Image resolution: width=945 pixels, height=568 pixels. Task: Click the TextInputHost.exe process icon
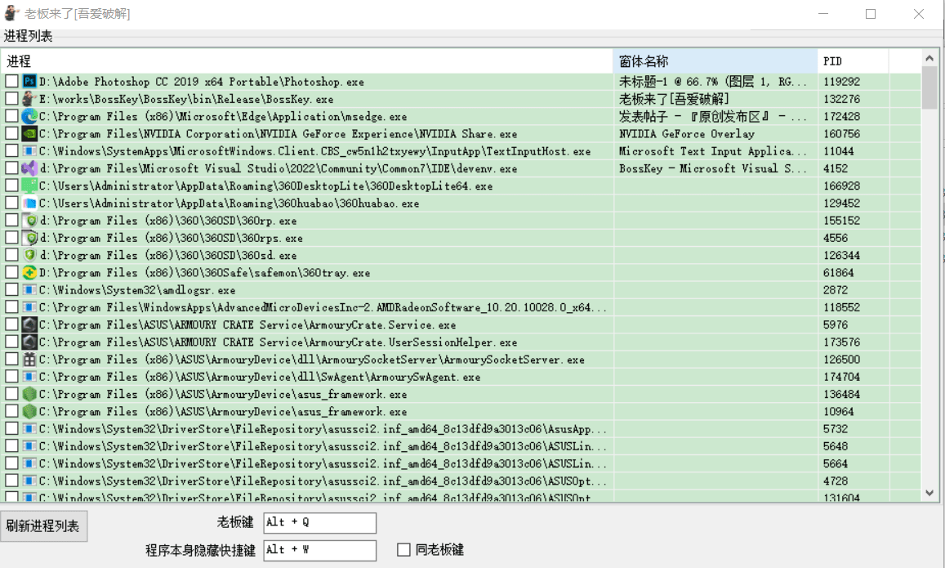click(29, 150)
